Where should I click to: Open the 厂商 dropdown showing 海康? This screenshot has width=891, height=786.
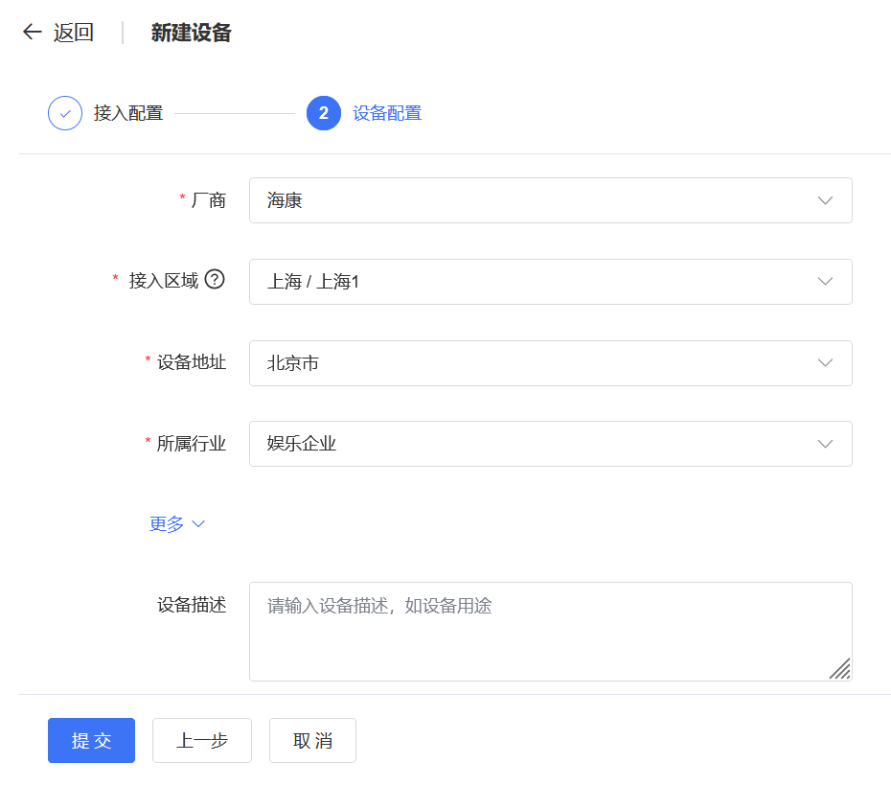pyautogui.click(x=537, y=200)
